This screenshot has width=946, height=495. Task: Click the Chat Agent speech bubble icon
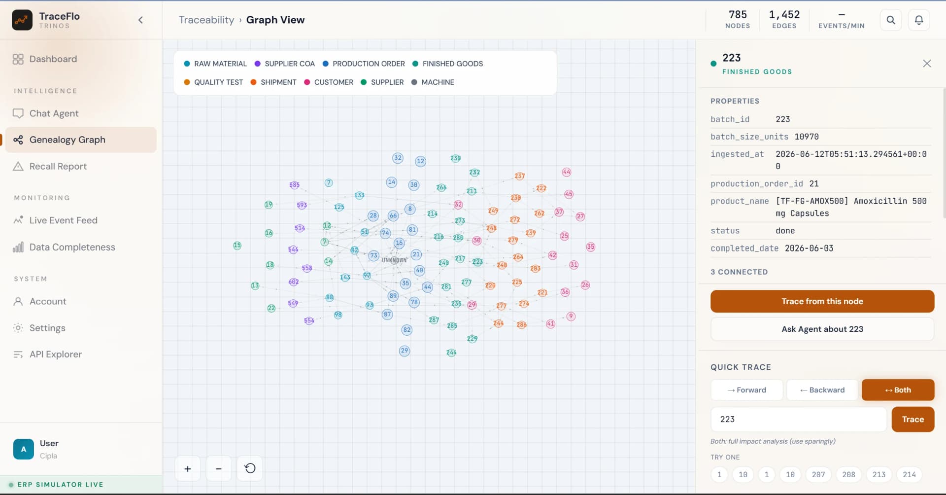tap(18, 113)
